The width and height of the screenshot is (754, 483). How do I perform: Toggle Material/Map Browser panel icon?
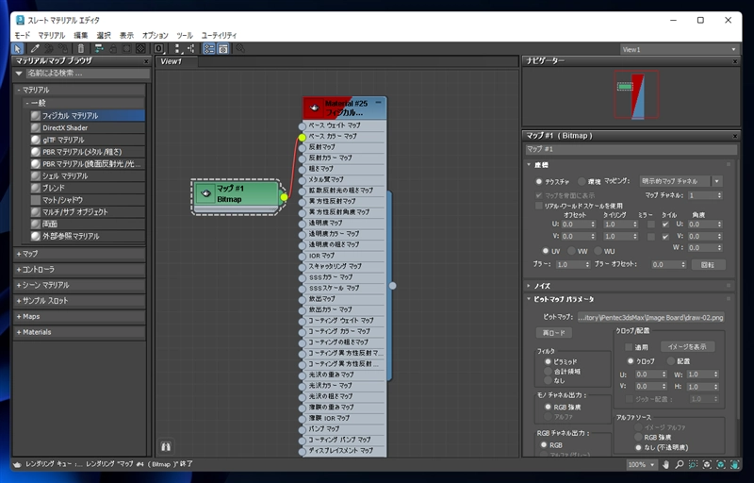tap(208, 49)
